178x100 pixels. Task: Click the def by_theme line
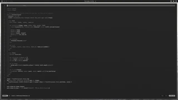(x=13, y=64)
